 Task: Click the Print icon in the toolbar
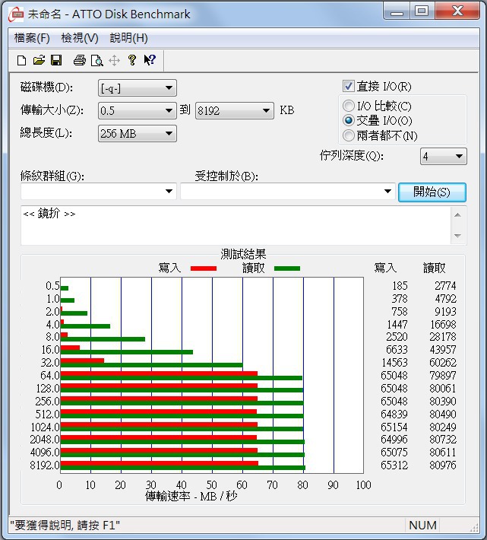pos(80,60)
